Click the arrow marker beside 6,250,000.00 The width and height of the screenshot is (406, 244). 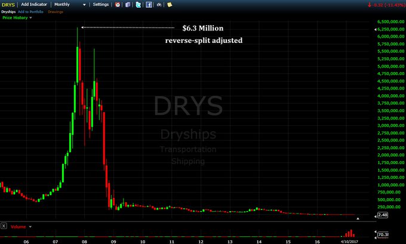(376, 29)
